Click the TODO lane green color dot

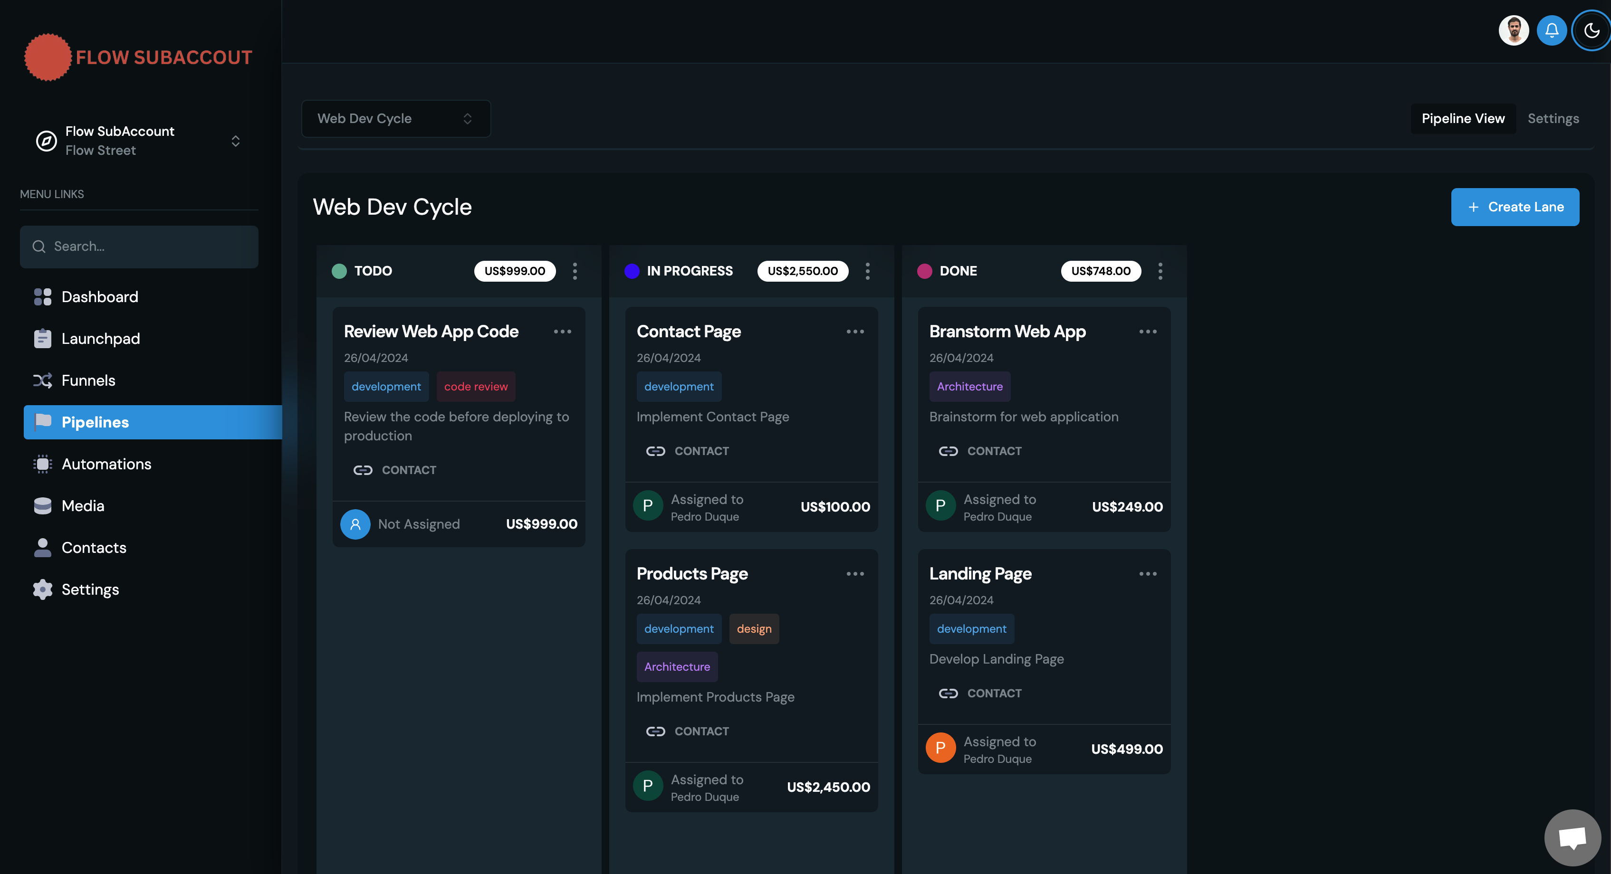tap(339, 271)
